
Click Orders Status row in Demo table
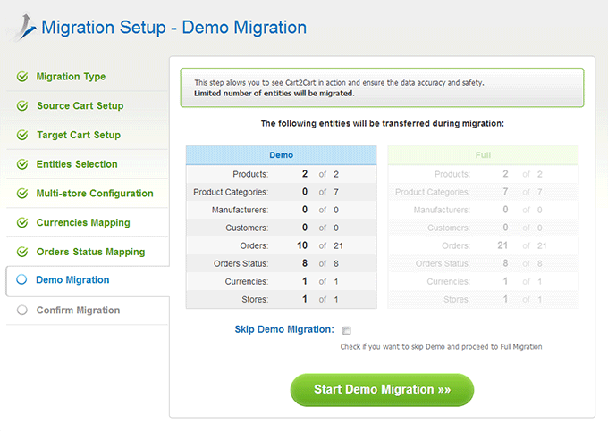[x=281, y=263]
